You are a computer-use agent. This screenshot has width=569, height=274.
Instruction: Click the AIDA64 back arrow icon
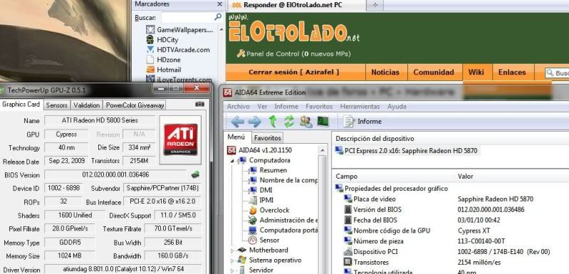point(237,122)
